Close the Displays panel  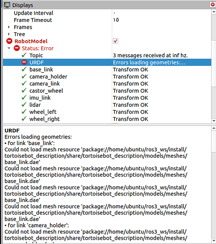tap(213, 4)
